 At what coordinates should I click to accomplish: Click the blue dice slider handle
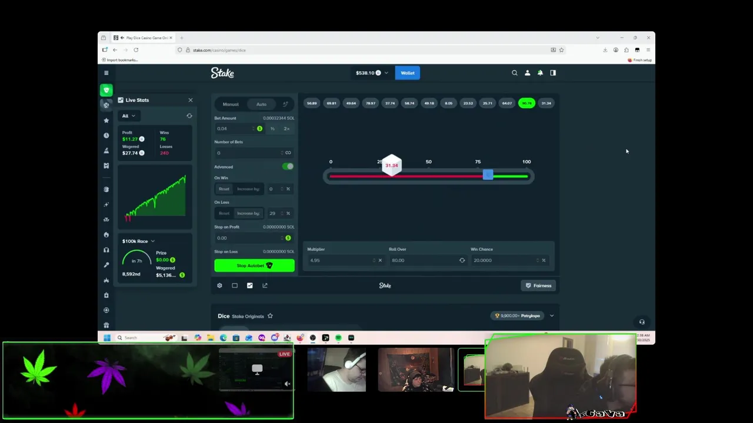(x=488, y=175)
